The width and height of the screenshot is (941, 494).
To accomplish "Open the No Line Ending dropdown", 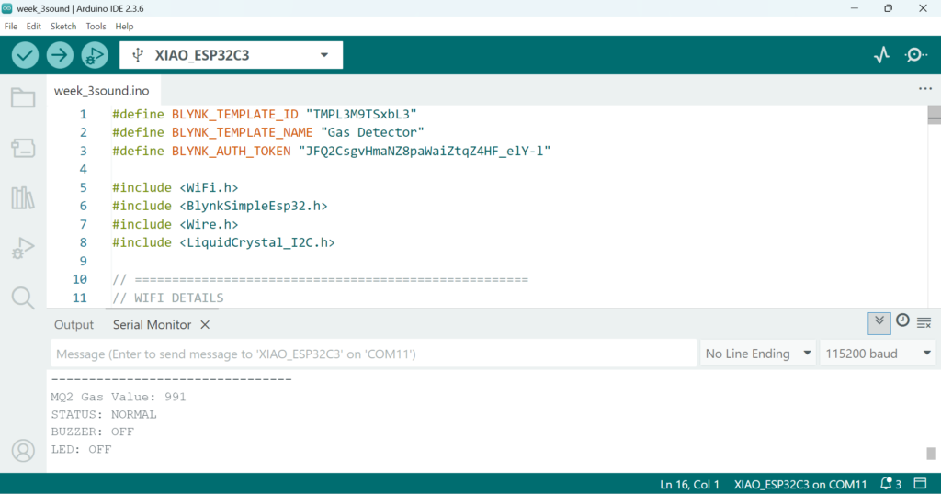I will click(x=758, y=354).
